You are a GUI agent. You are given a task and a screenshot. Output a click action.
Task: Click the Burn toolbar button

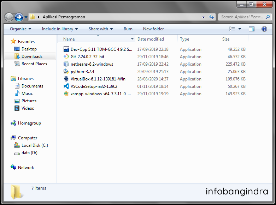128,29
